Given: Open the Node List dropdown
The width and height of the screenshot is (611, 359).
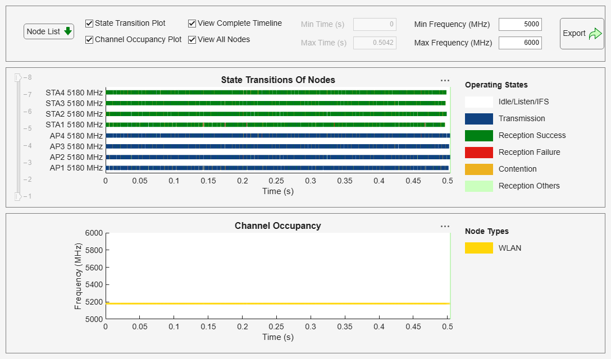Looking at the screenshot, I should (49, 31).
